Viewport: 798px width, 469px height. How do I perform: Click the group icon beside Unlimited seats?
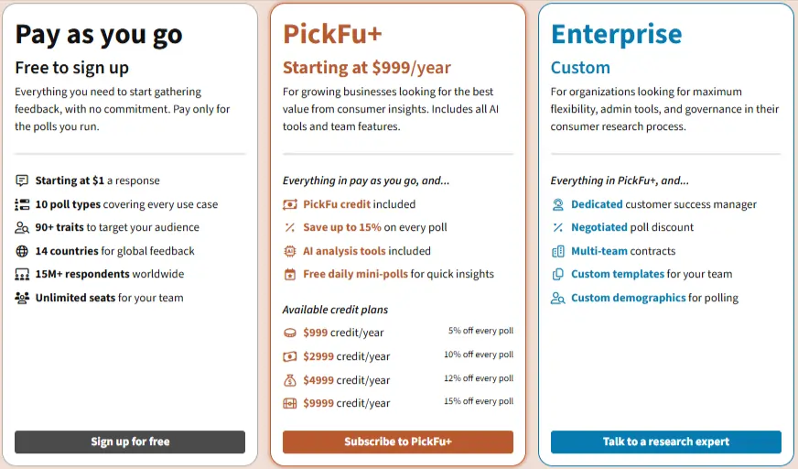click(x=22, y=298)
